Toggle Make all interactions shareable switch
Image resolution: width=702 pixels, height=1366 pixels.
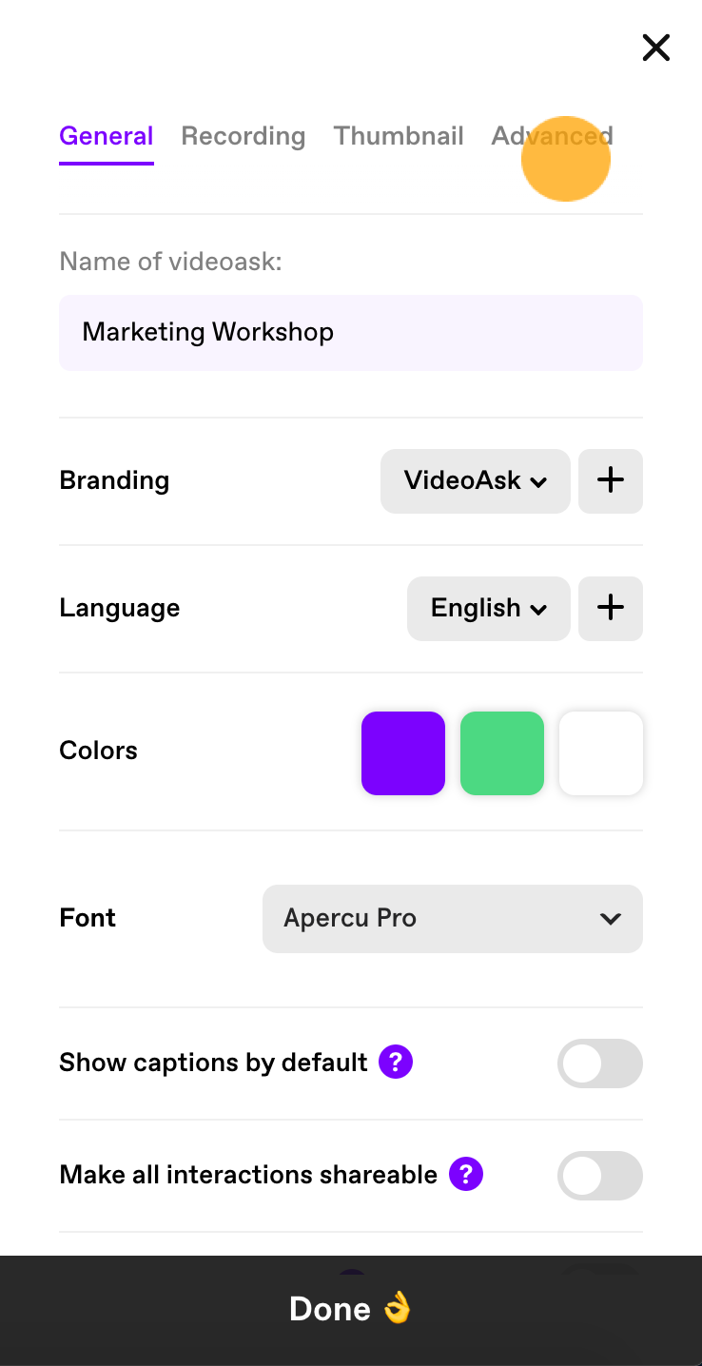point(600,1175)
